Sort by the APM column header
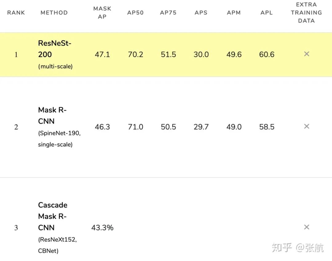The image size is (332, 261). 234,13
